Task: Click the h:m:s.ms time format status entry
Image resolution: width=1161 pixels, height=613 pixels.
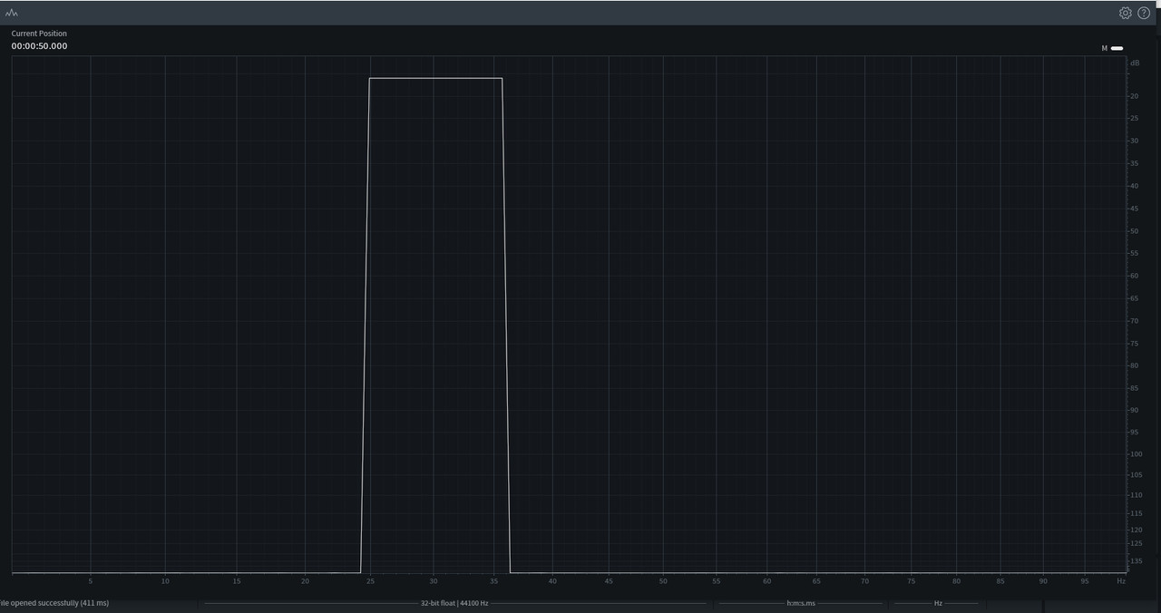Action: 801,603
